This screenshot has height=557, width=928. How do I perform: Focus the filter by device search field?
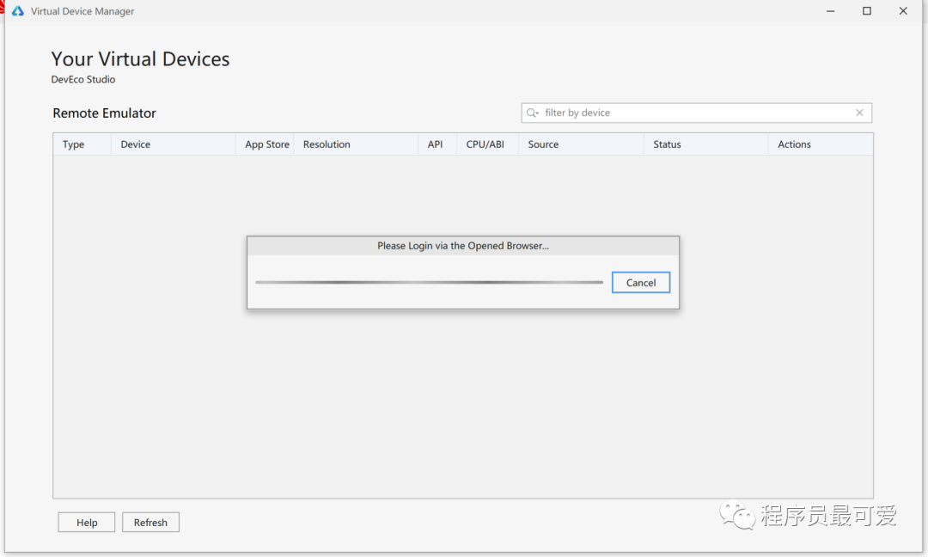(x=697, y=113)
